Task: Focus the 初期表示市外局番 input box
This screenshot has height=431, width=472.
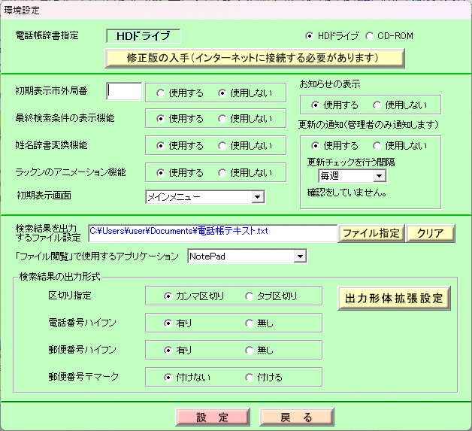Action: point(124,91)
